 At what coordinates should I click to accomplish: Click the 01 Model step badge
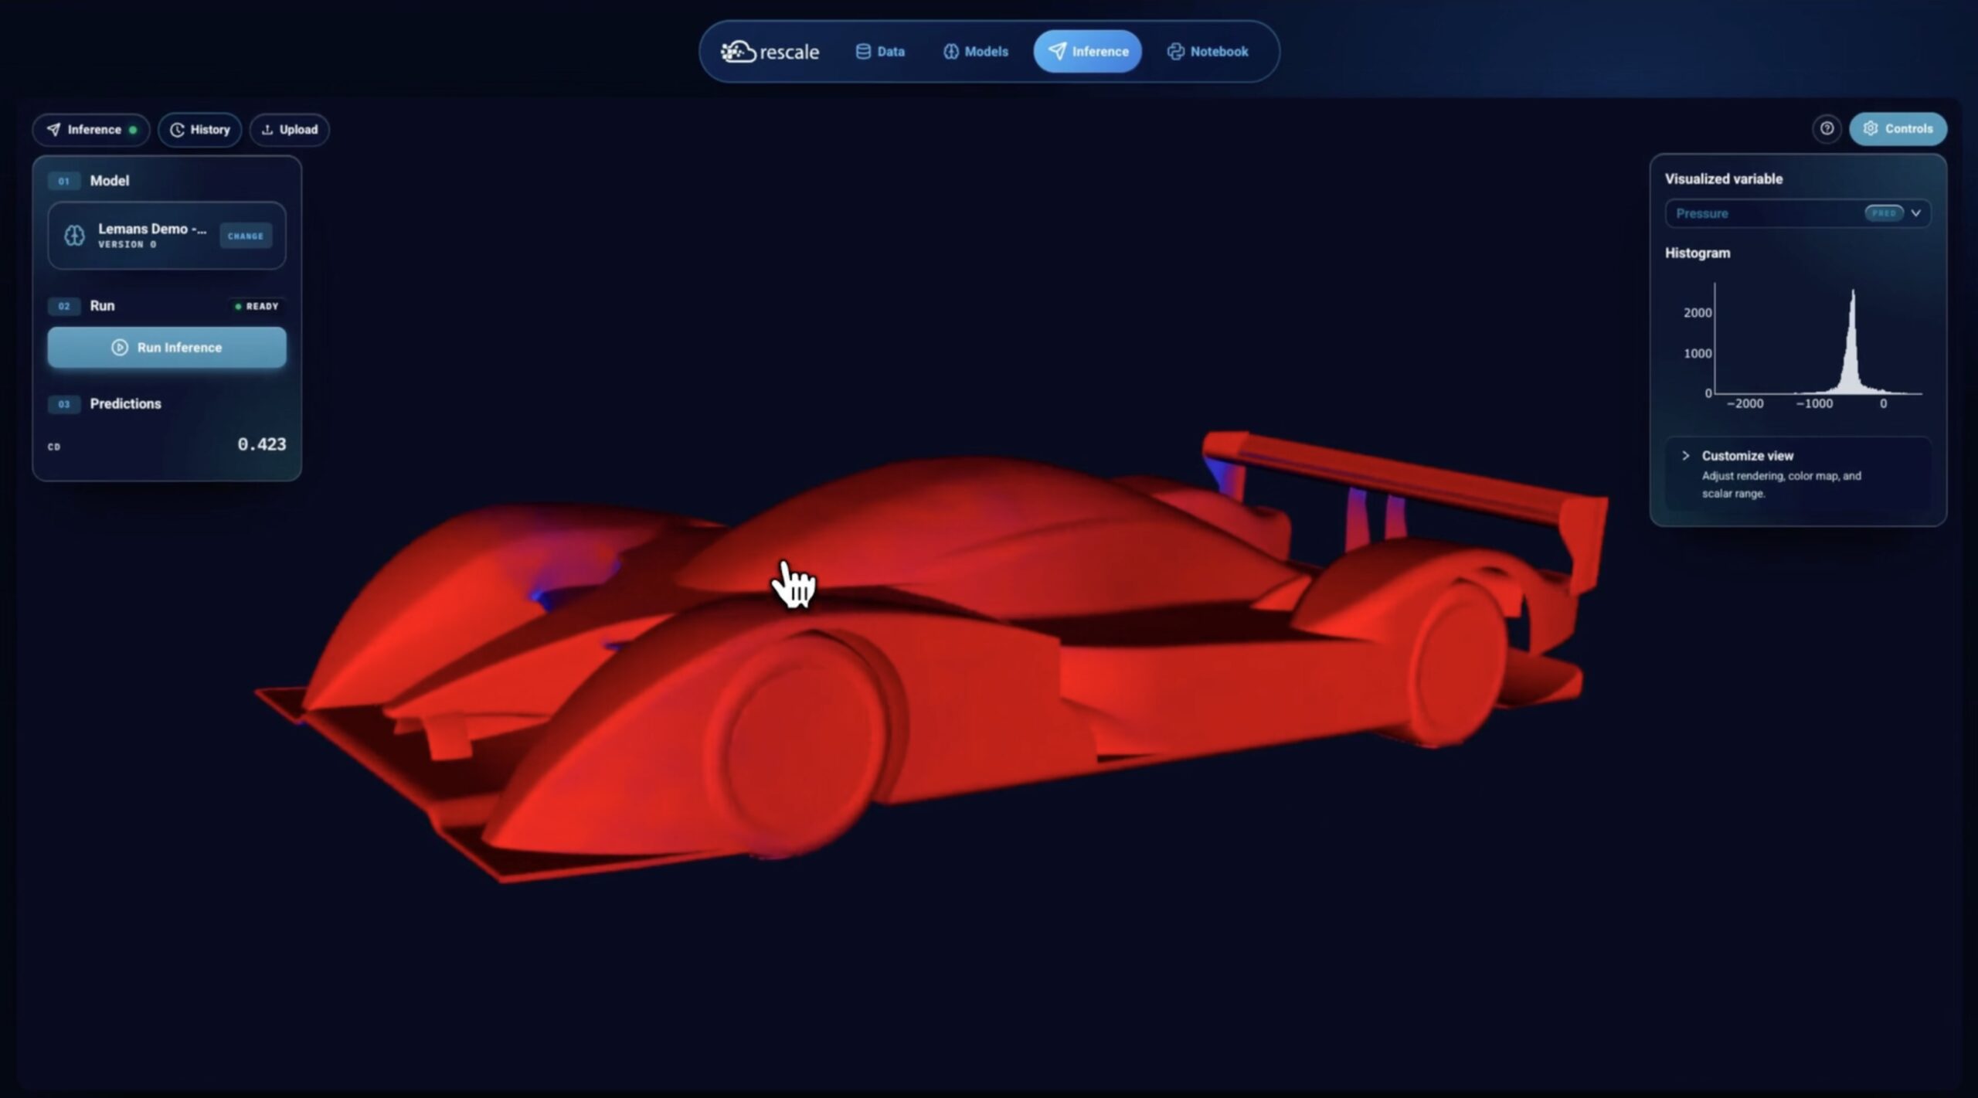(x=64, y=181)
